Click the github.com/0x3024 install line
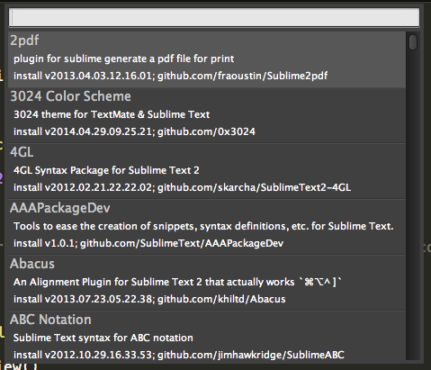The image size is (431, 370). (134, 131)
